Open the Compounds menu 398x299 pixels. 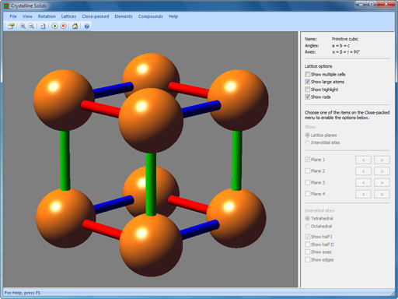click(150, 16)
